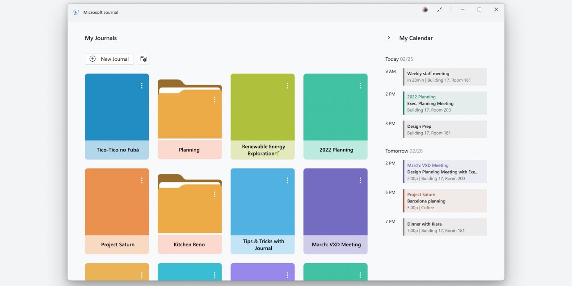The height and width of the screenshot is (286, 572).
Task: Click the compact view arrows icon
Action: click(x=439, y=9)
